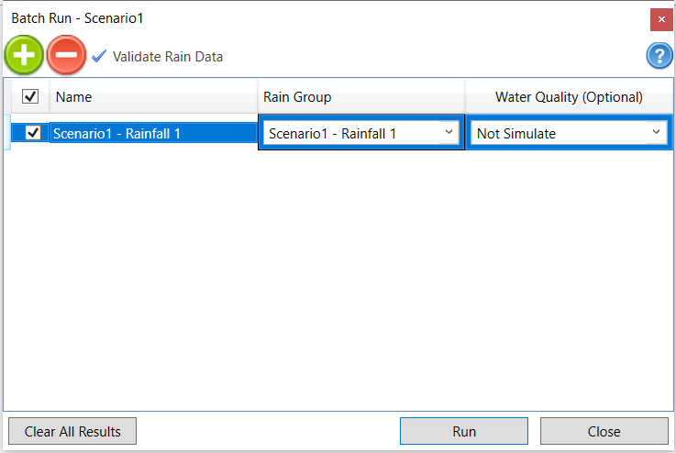Click the chevron arrow of Rain Group combo
The height and width of the screenshot is (453, 676).
449,133
